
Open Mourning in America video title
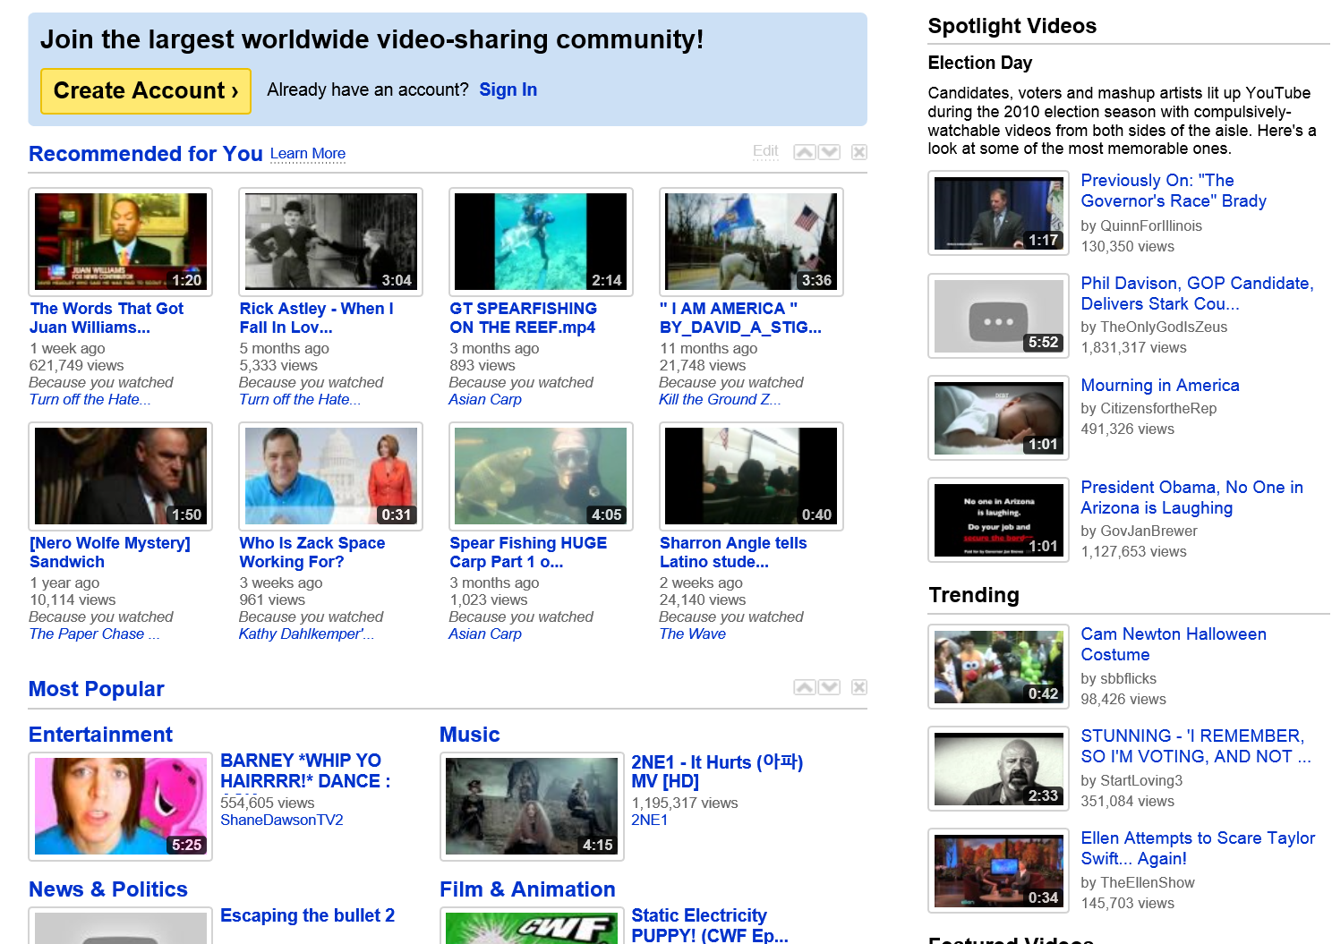tap(1159, 386)
